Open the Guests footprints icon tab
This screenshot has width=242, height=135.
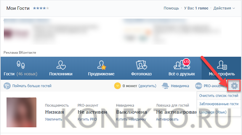tap(20, 64)
